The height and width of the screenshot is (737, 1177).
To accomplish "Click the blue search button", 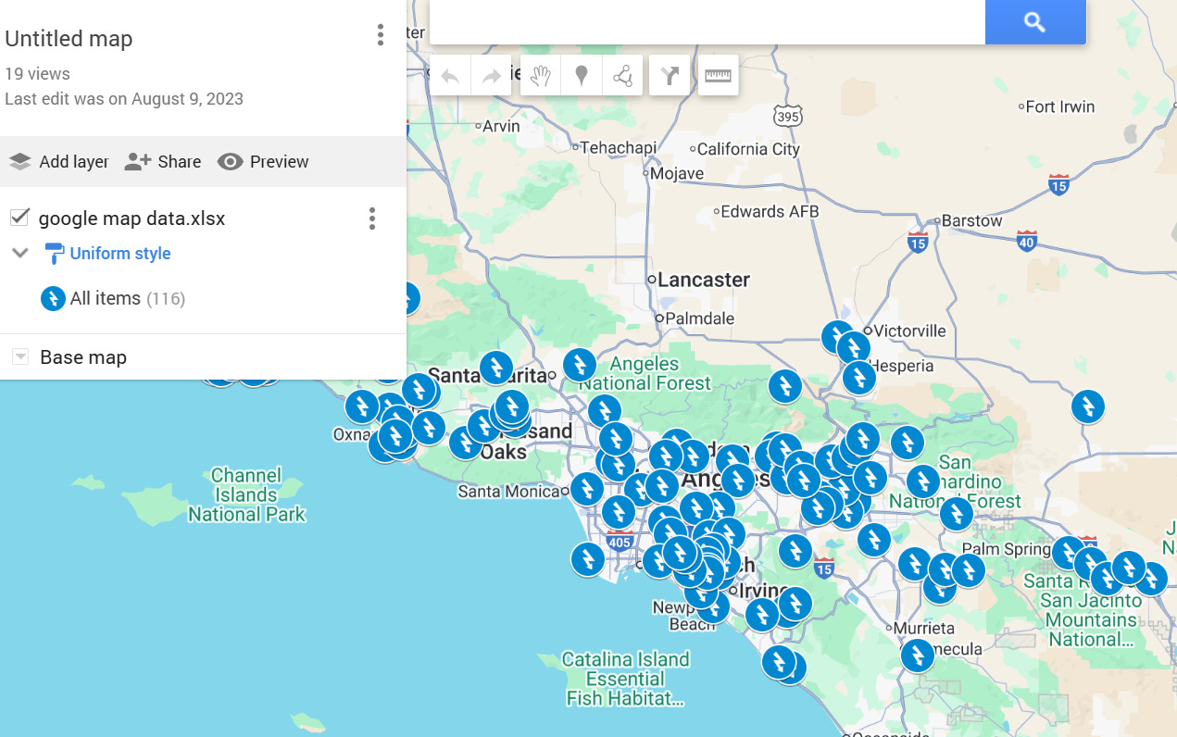I will [1034, 22].
